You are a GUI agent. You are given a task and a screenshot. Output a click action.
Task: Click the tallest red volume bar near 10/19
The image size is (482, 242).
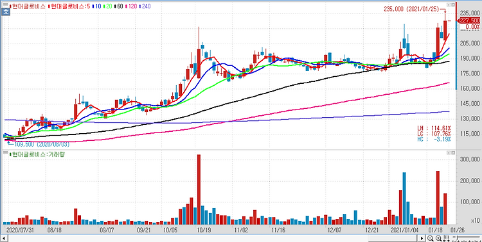199,190
